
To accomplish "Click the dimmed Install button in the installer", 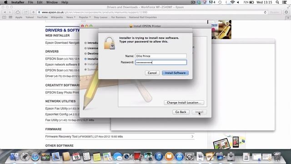I will coord(199,112).
